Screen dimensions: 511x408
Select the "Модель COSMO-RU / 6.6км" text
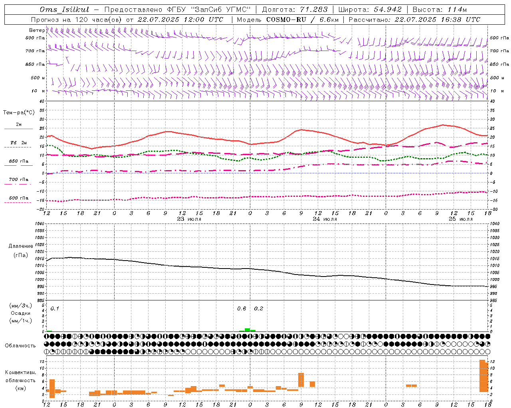[288, 20]
